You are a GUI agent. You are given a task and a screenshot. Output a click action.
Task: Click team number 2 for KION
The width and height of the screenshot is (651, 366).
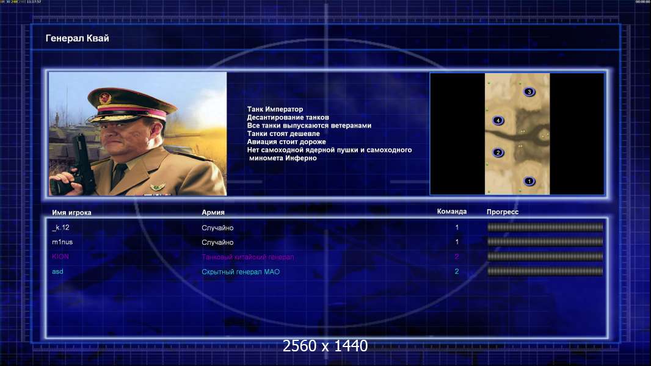pyautogui.click(x=457, y=257)
